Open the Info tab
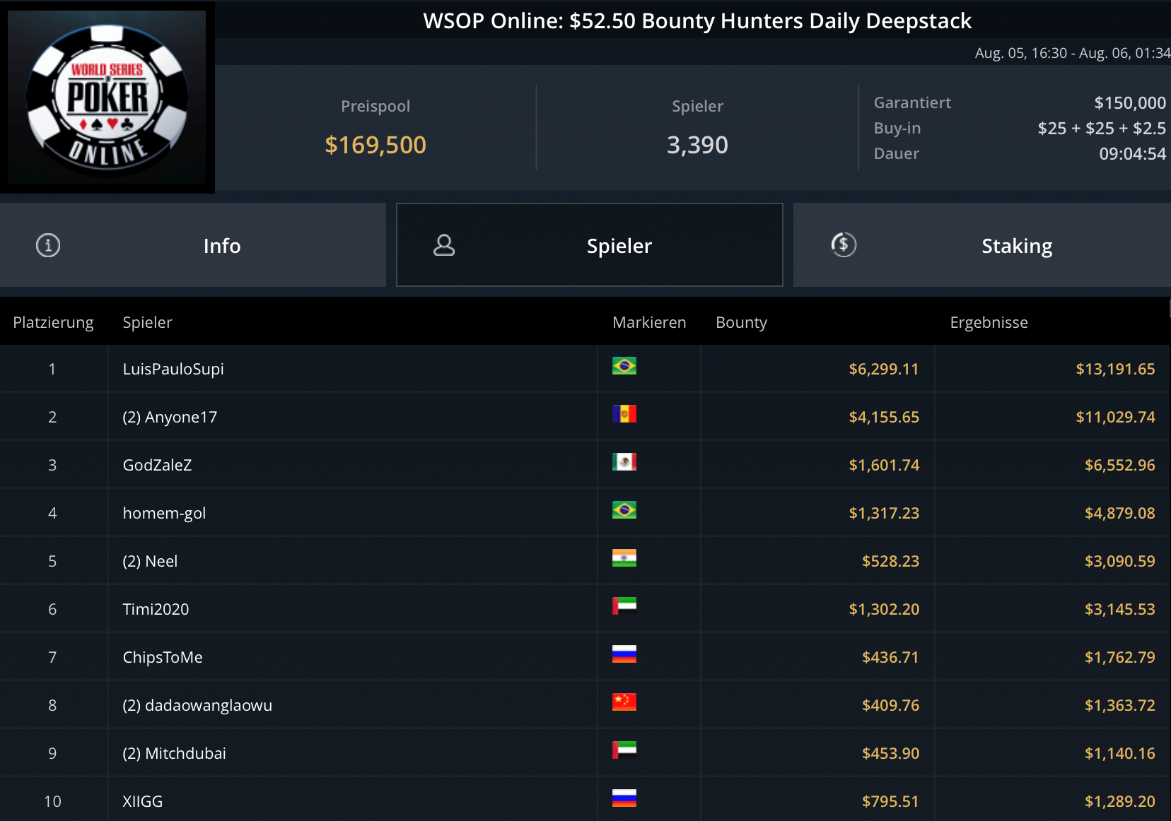Viewport: 1171px width, 821px height. coord(221,246)
